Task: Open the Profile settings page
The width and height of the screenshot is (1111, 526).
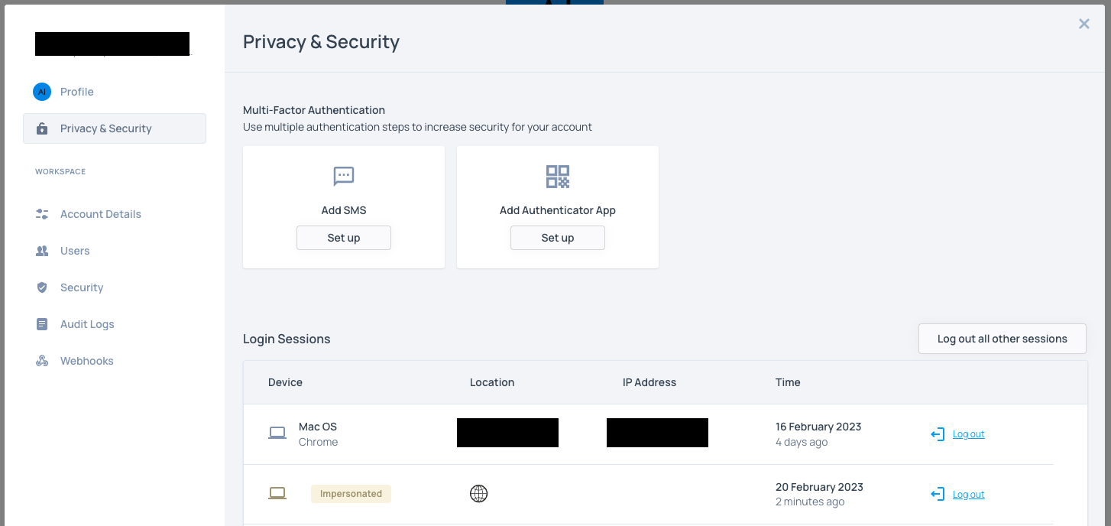Action: click(x=77, y=92)
